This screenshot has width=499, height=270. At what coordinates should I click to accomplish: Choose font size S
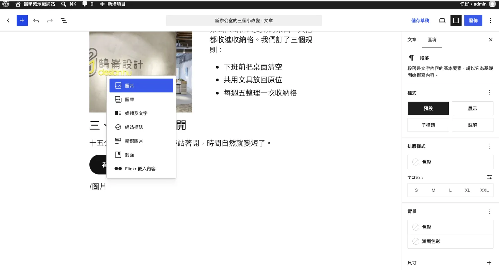pos(417,190)
